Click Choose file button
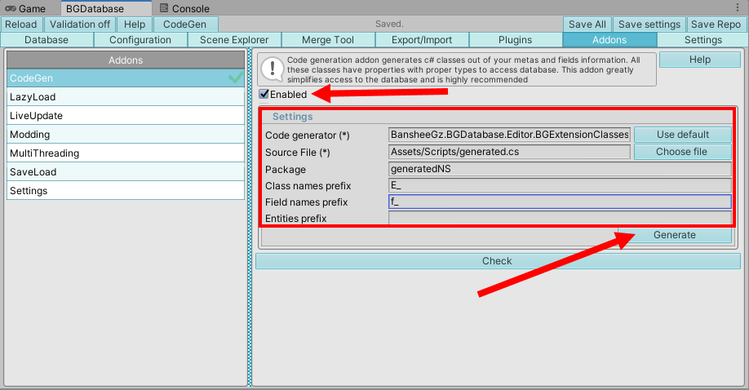This screenshot has height=390, width=749. point(683,152)
